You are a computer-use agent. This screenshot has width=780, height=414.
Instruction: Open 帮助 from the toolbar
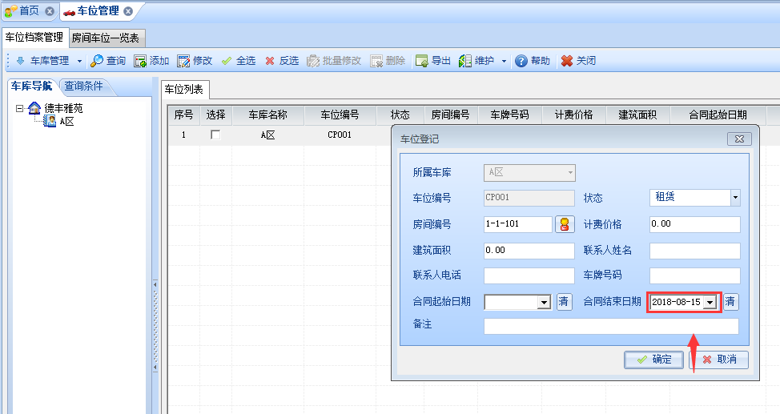point(533,61)
